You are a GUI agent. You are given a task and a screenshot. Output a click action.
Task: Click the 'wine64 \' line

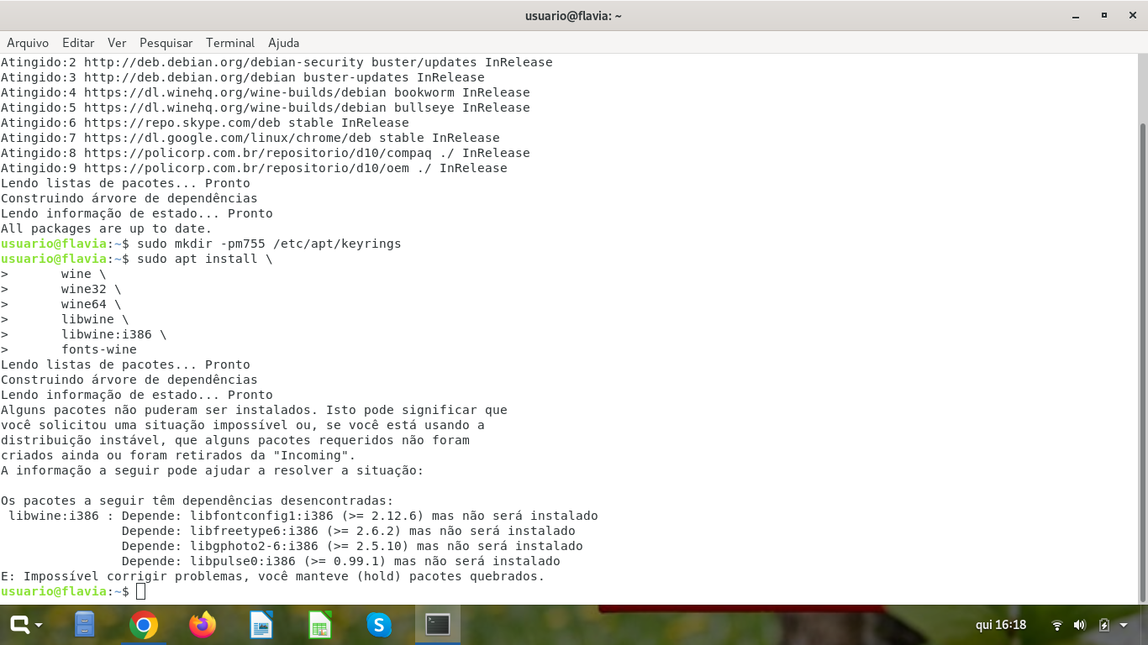pyautogui.click(x=91, y=304)
